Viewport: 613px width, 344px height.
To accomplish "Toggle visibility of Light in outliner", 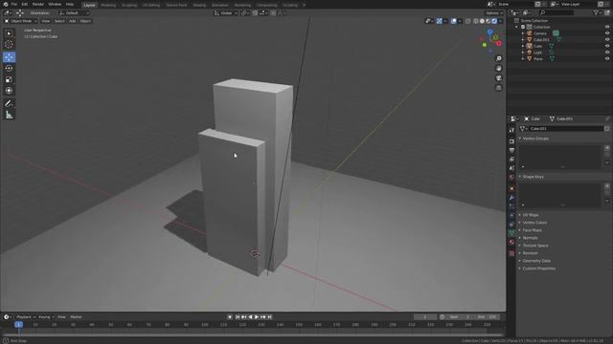I will point(607,53).
